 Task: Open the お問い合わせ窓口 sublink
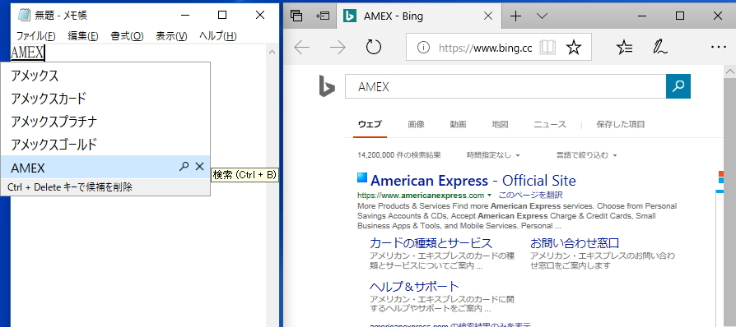[575, 243]
